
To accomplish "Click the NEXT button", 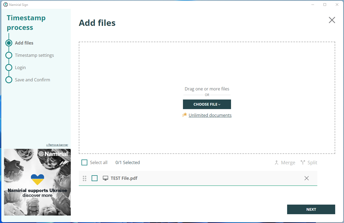I will point(311,209).
